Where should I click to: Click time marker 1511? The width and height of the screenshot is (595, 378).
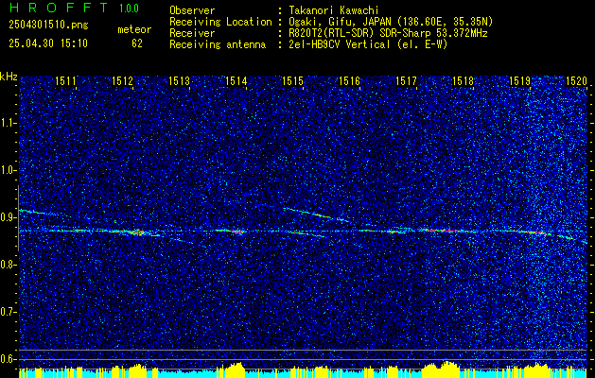pos(65,81)
